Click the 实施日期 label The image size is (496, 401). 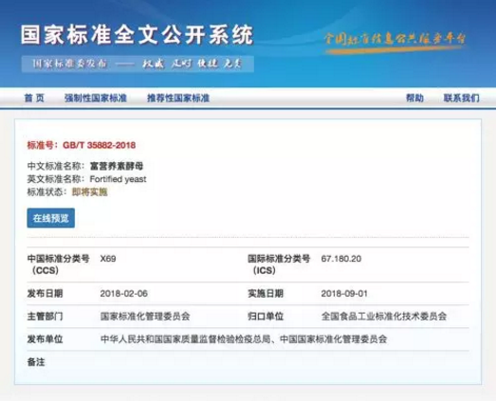pos(266,294)
